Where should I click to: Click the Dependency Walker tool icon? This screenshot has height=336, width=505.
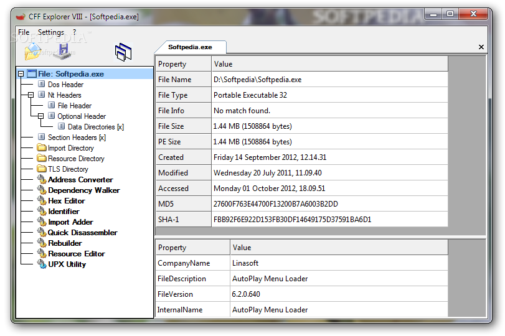click(x=42, y=190)
